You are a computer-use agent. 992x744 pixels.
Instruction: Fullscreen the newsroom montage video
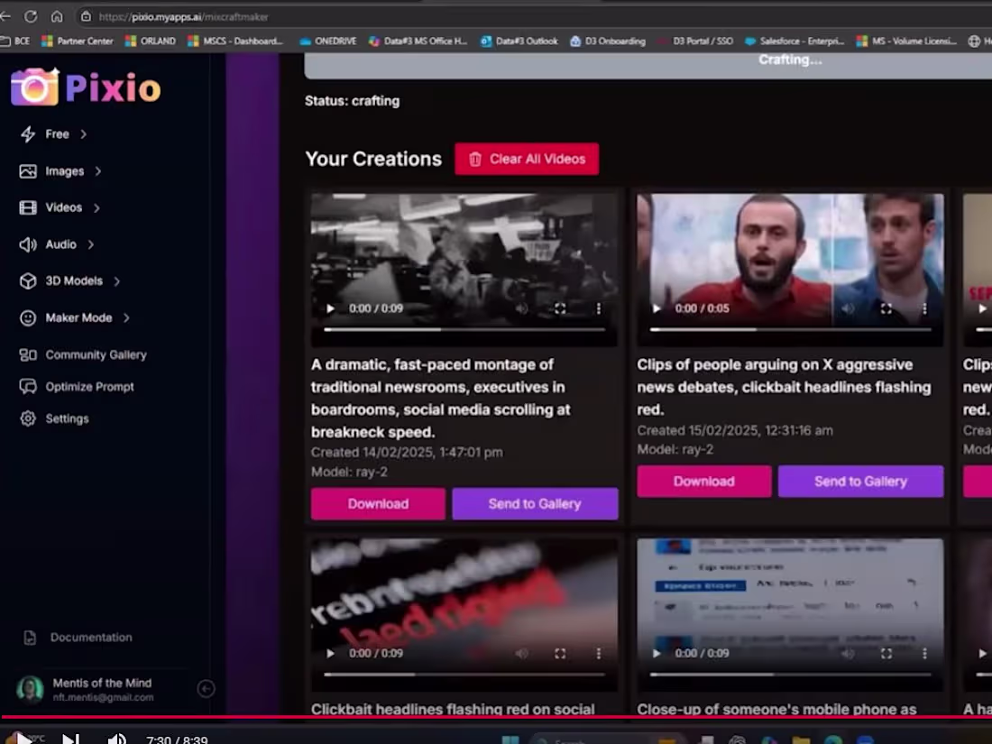(560, 308)
